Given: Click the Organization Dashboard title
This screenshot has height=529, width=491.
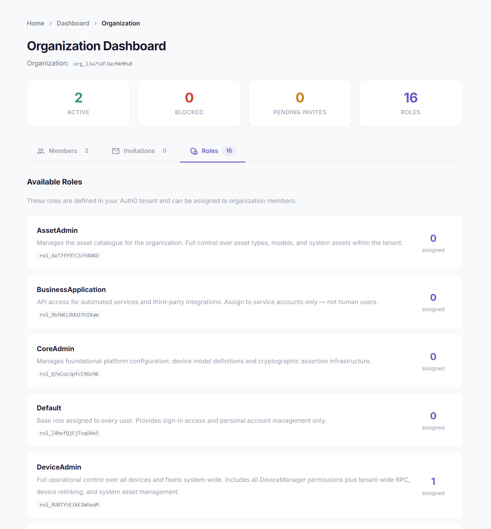Looking at the screenshot, I should pos(96,46).
